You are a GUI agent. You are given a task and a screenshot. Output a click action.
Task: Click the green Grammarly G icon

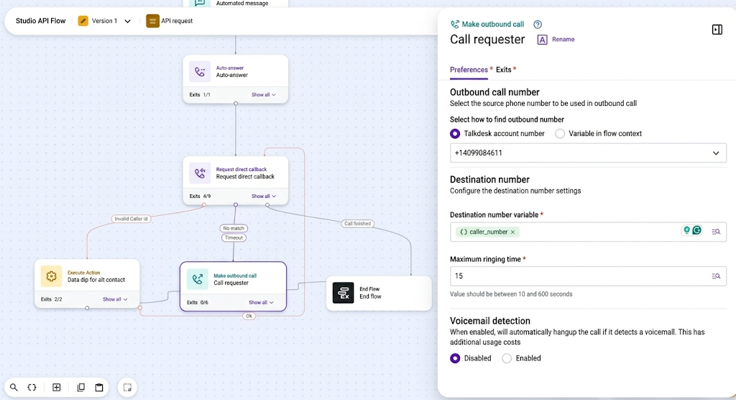pyautogui.click(x=697, y=230)
